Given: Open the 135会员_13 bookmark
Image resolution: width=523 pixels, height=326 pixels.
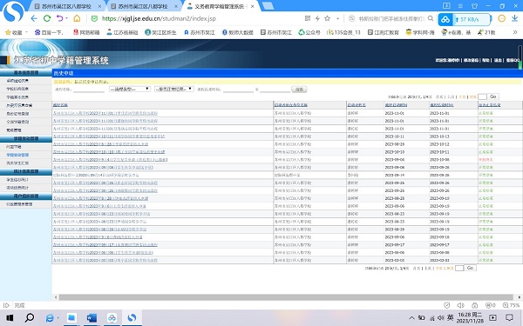Looking at the screenshot, I should [343, 32].
